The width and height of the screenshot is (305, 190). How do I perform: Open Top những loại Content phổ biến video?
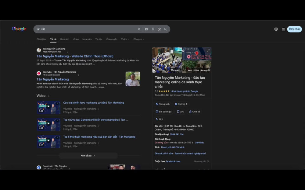95,120
